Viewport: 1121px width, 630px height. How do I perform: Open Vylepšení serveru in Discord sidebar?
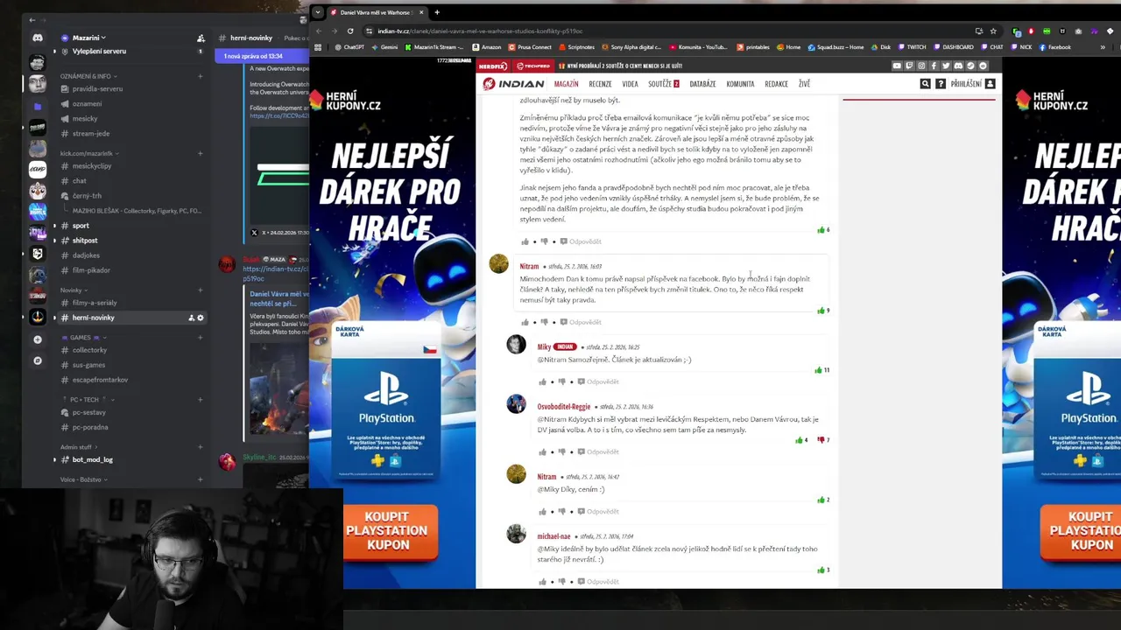pos(99,52)
